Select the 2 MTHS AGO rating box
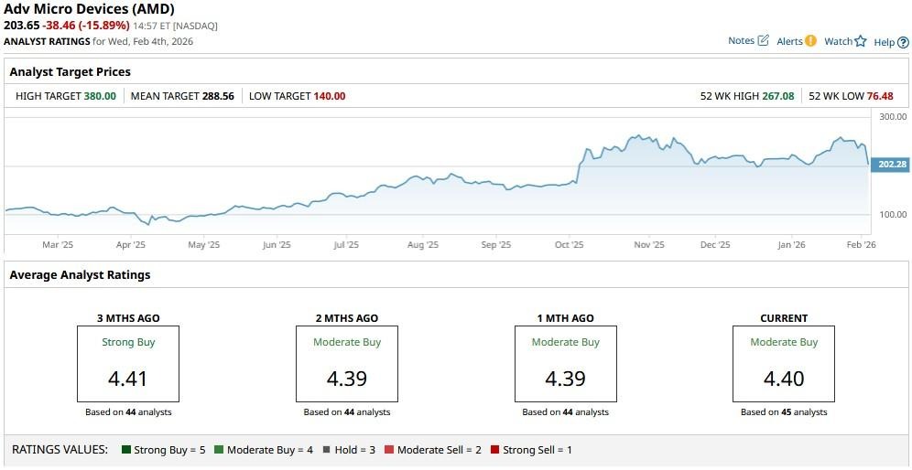Screen dimensions: 912x470 (347, 364)
